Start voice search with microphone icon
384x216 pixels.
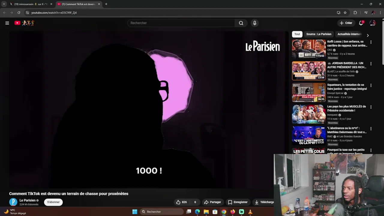point(255,23)
